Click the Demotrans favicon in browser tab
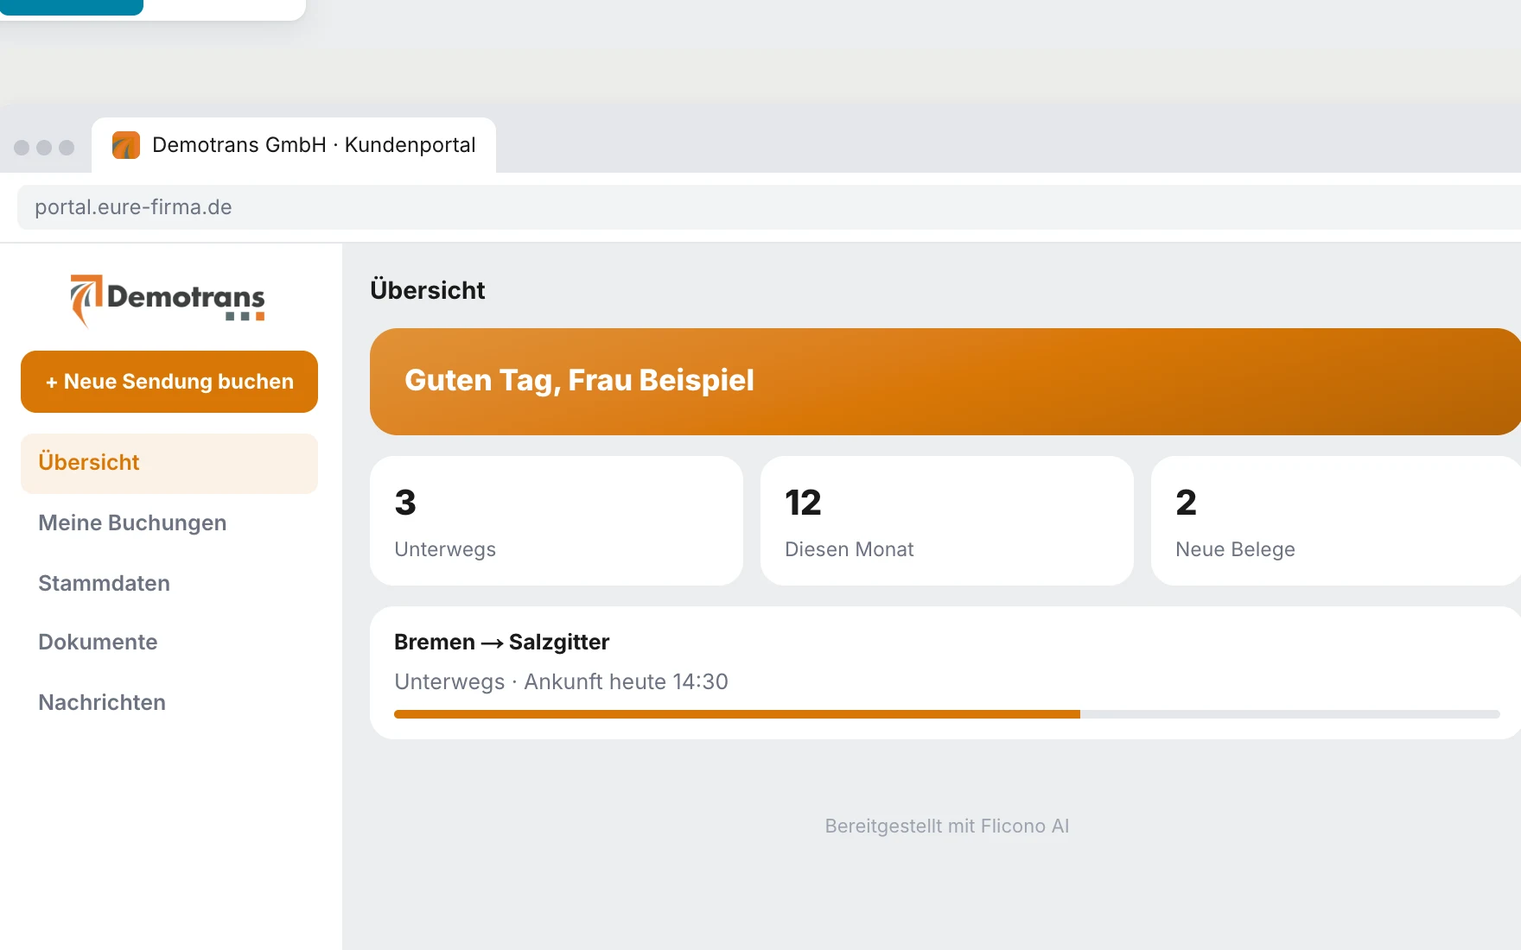 click(x=126, y=145)
